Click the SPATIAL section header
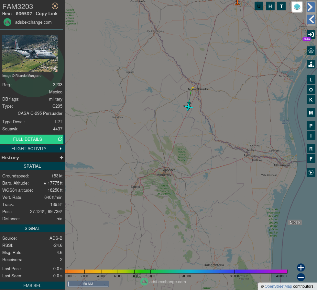This screenshot has height=290, width=317. [x=32, y=166]
